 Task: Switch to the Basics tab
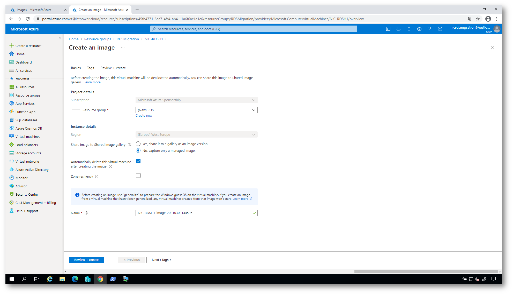pos(76,68)
